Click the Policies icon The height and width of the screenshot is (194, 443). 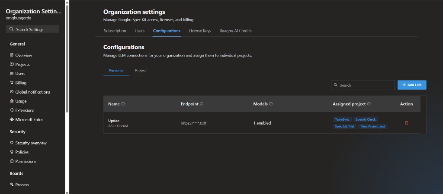[12, 152]
